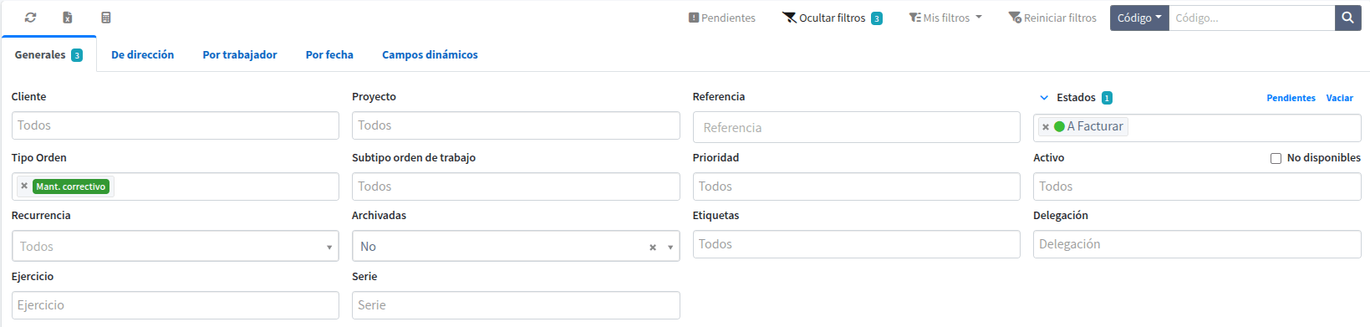This screenshot has width=1370, height=327.
Task: Remove the A Facturar state tag
Action: click(x=1046, y=127)
